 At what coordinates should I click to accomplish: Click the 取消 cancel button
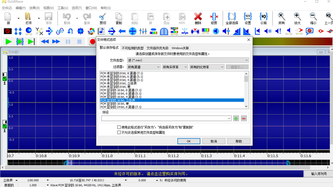[214, 141]
